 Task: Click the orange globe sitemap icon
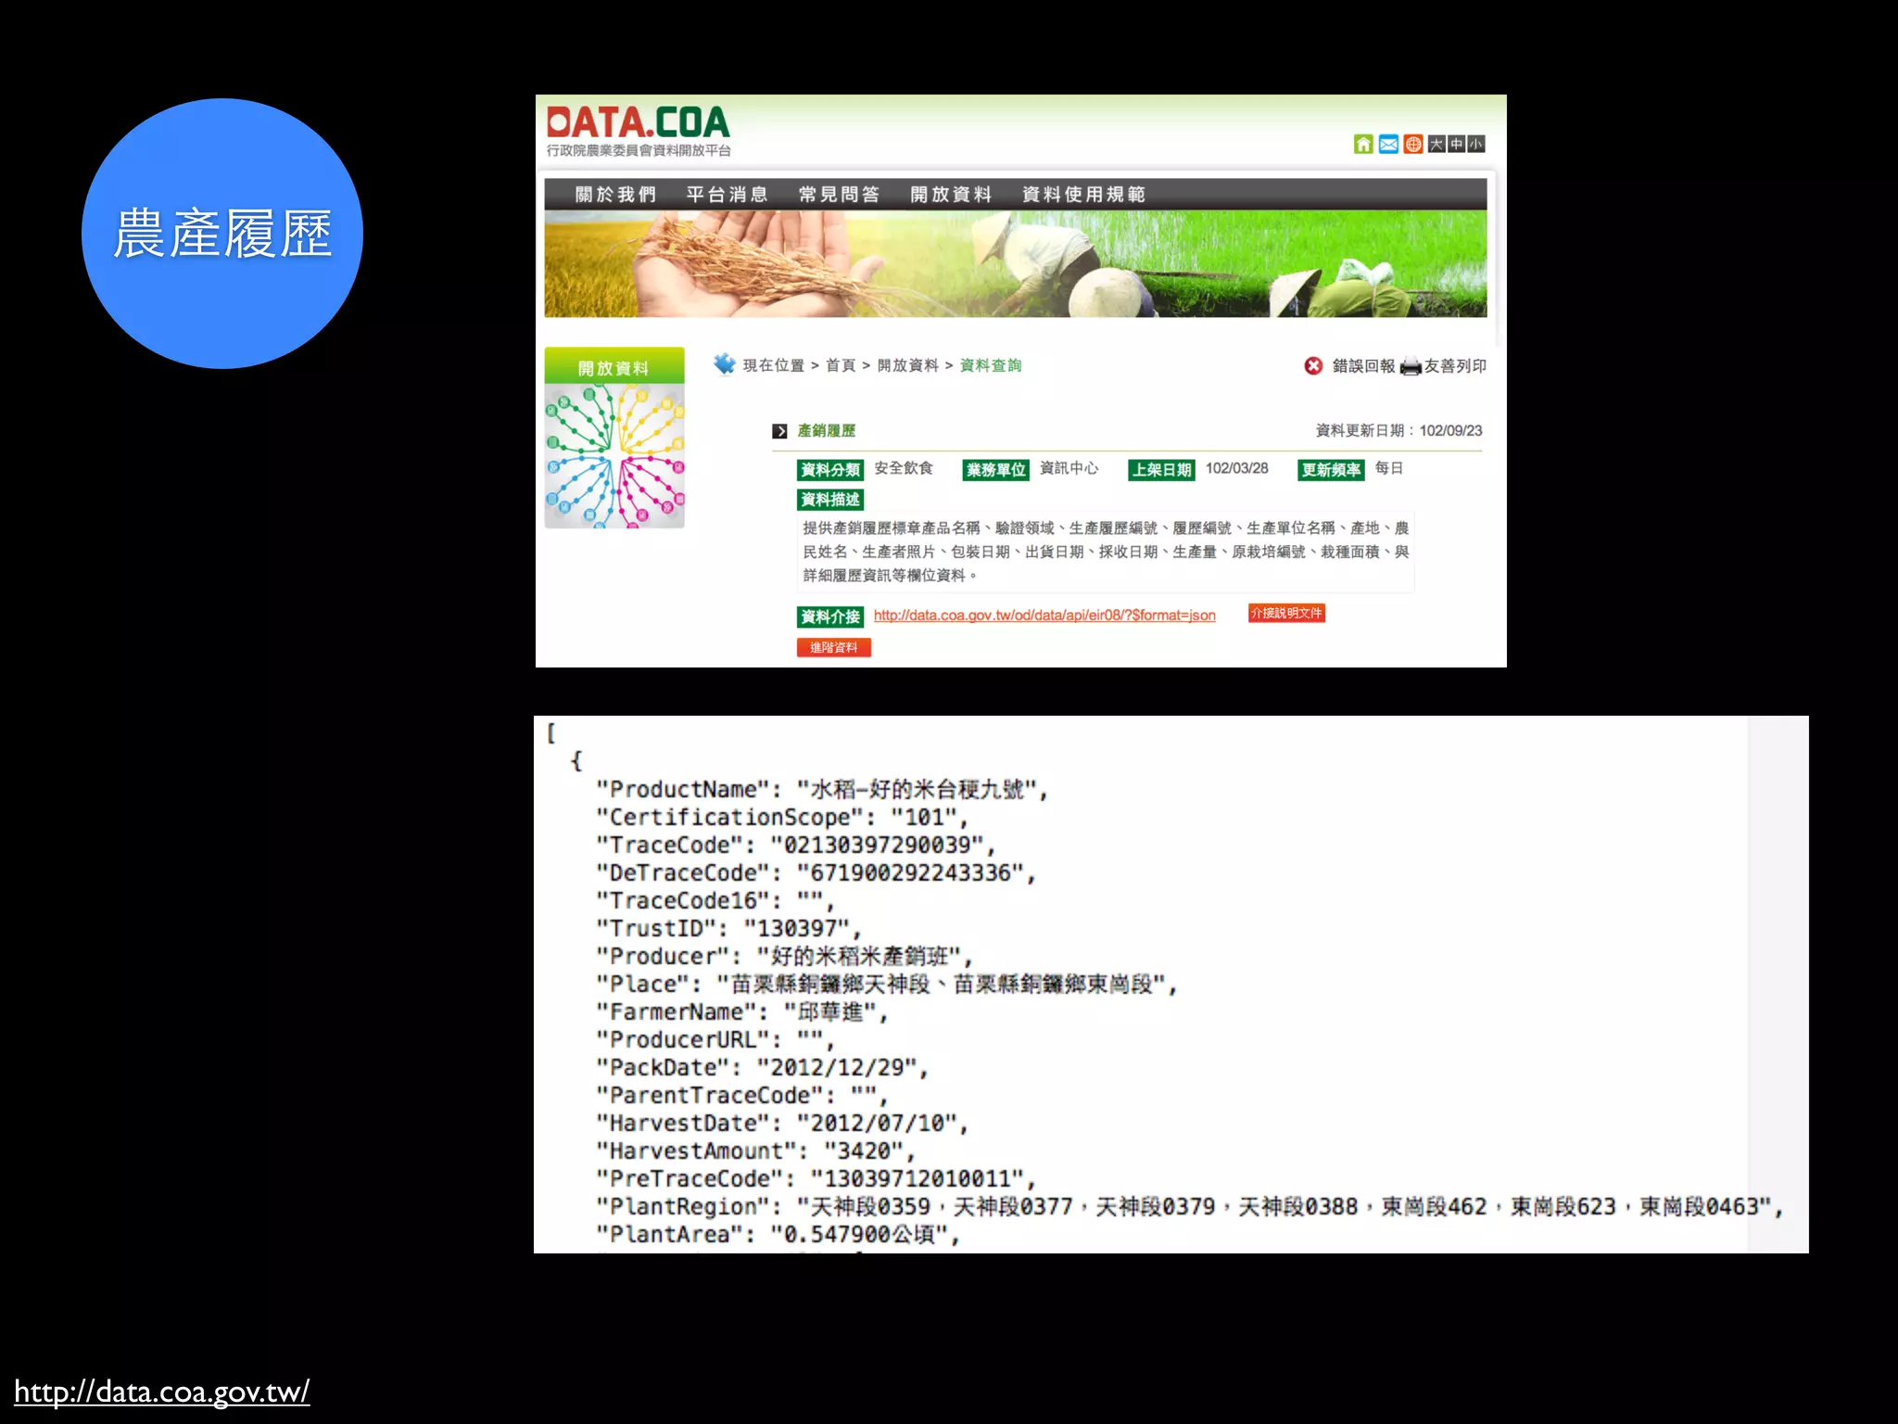1412,144
